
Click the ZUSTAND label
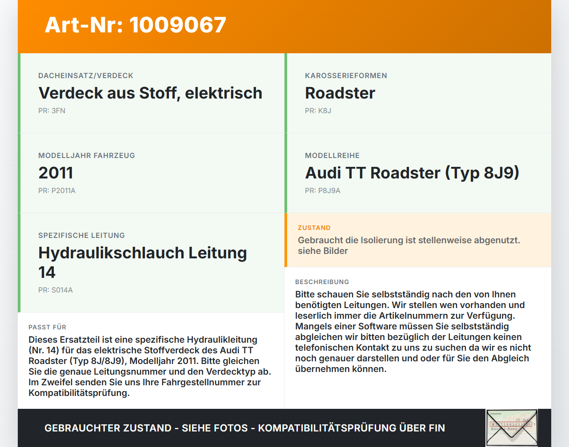pyautogui.click(x=314, y=228)
